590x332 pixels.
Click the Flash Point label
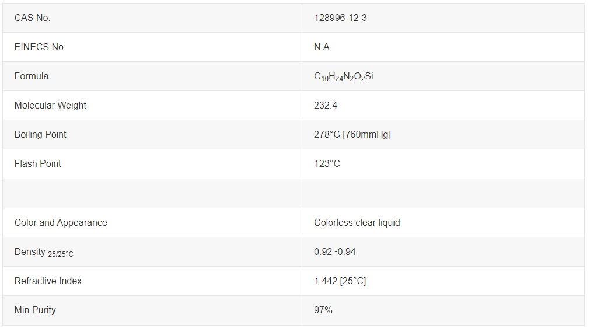tap(37, 164)
